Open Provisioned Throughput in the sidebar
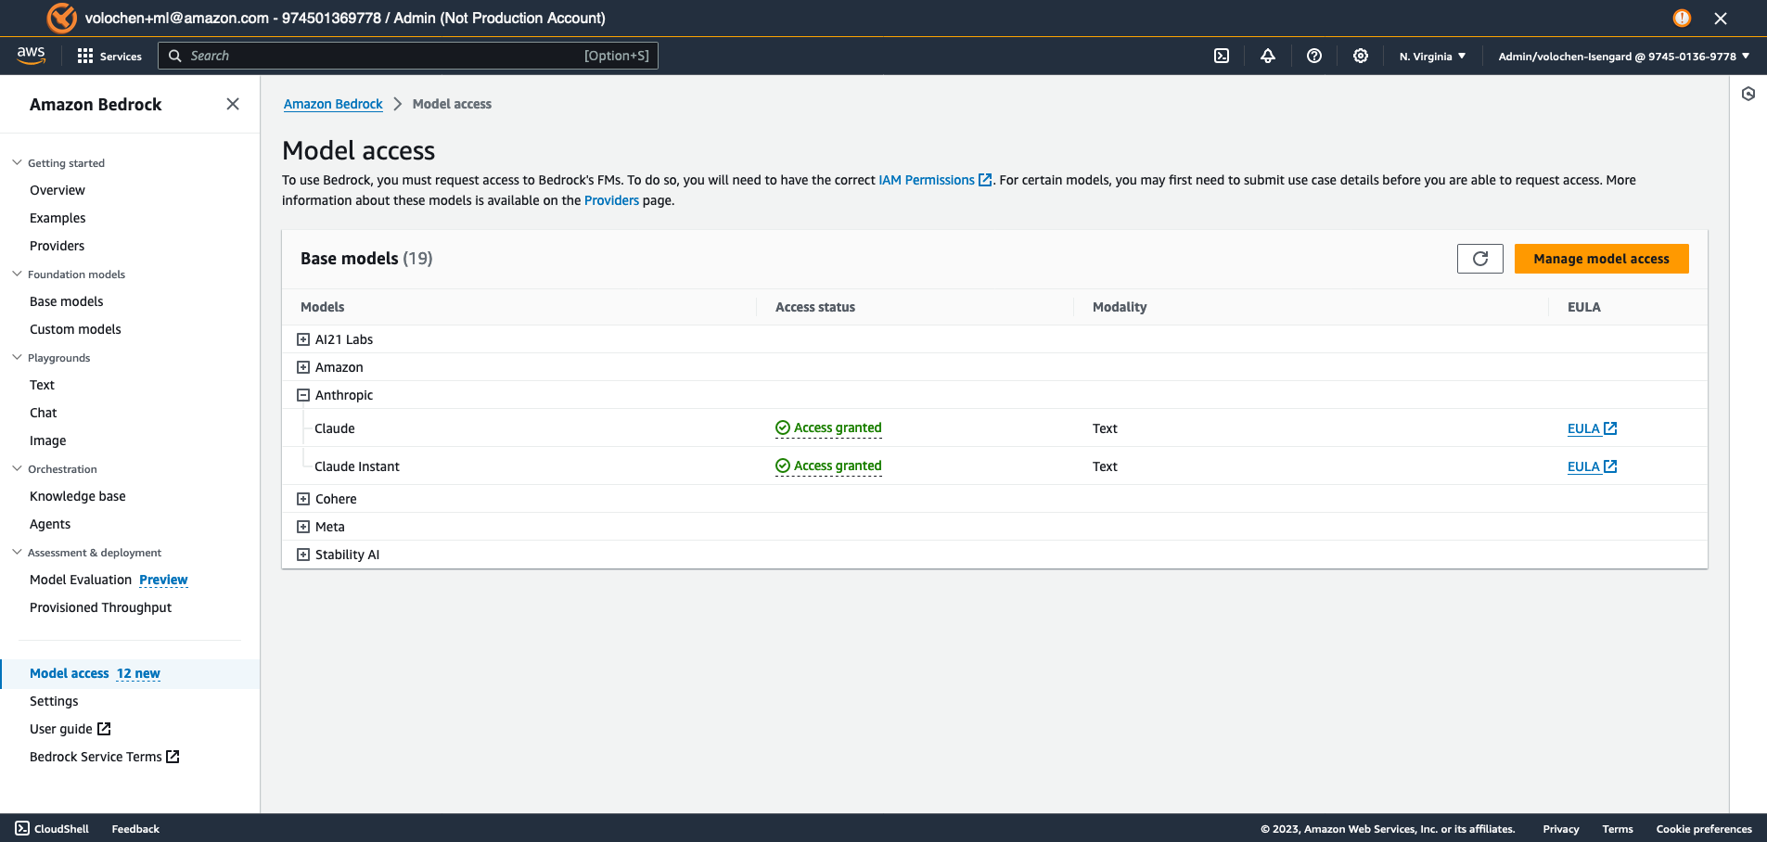The height and width of the screenshot is (842, 1767). point(100,607)
